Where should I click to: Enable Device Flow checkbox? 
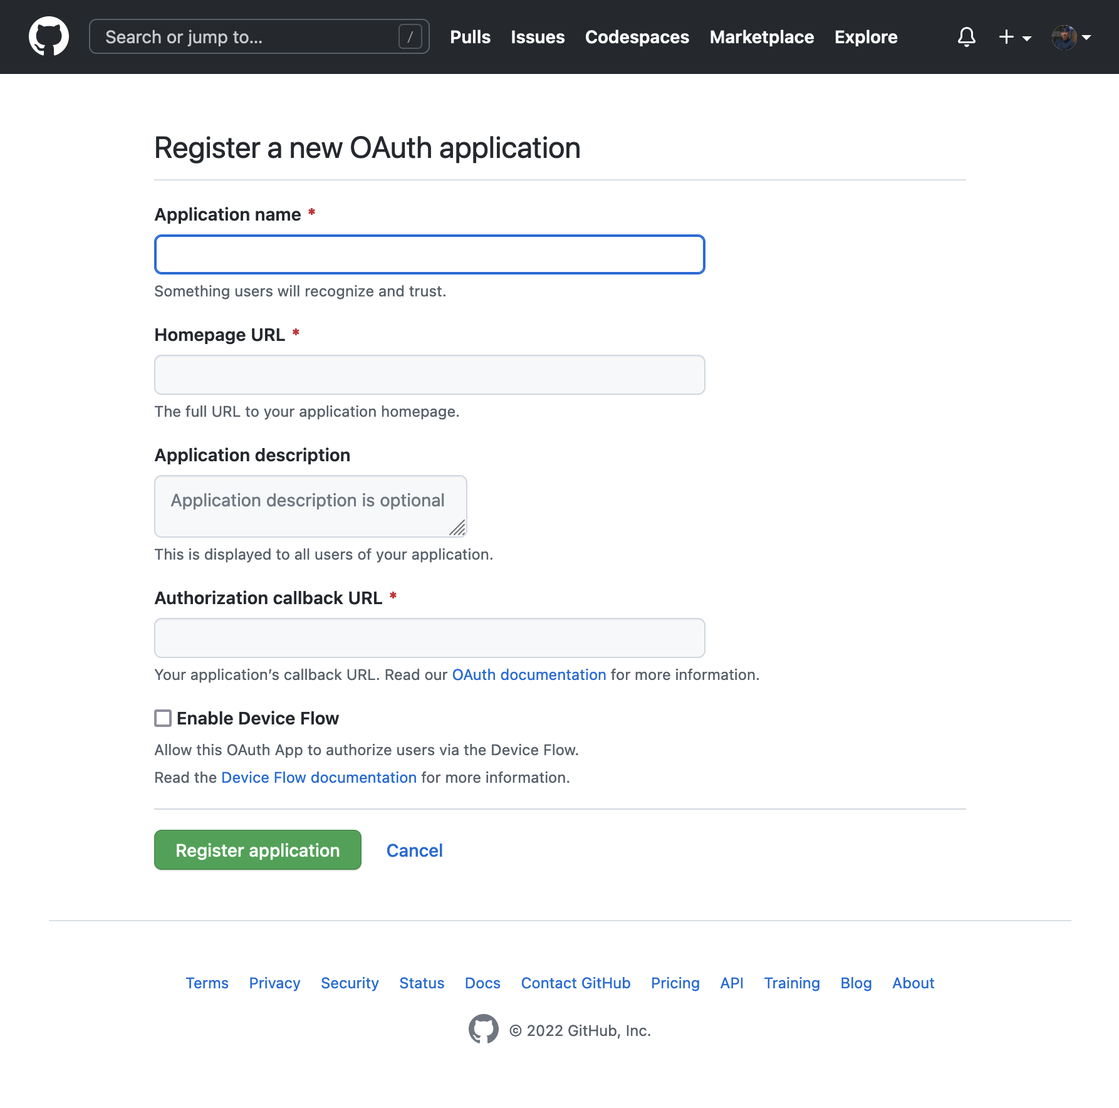click(x=163, y=718)
